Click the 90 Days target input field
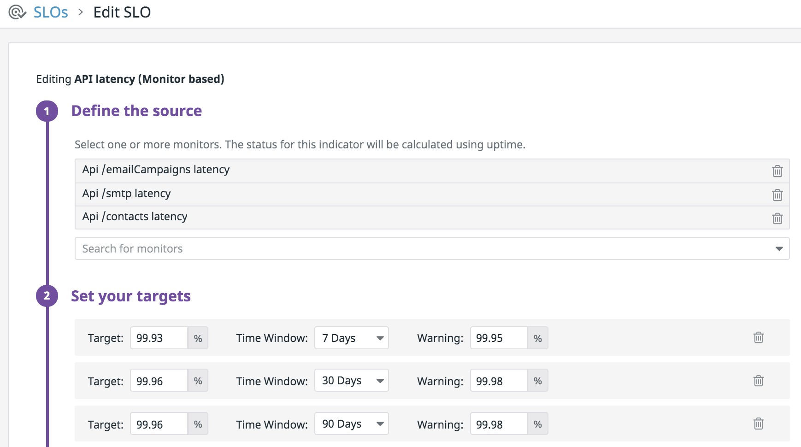The width and height of the screenshot is (801, 447). [159, 424]
